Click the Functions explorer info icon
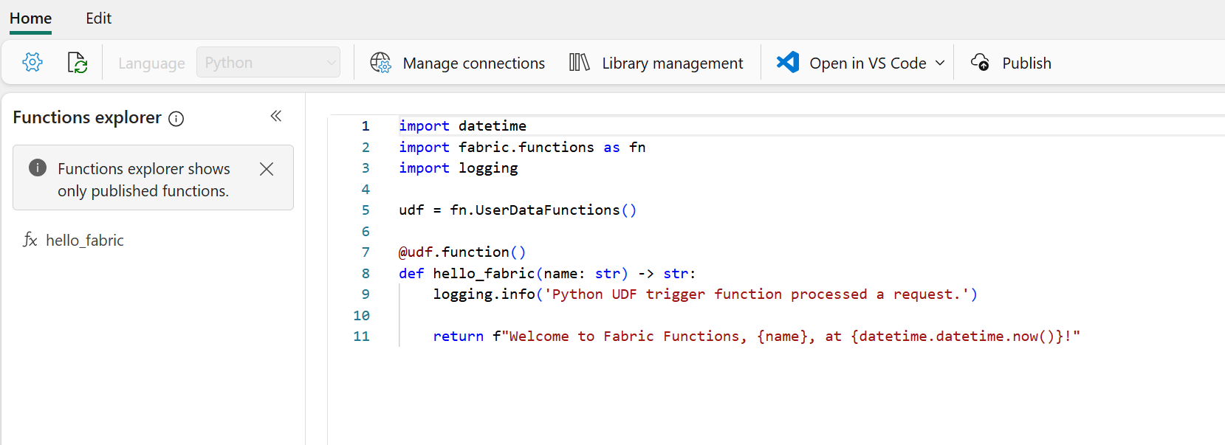 [176, 119]
